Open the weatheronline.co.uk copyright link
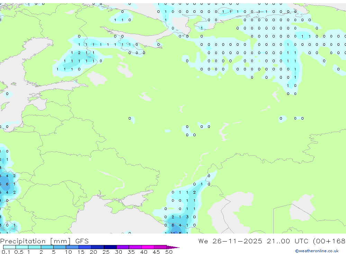Image resolution: width=346 pixels, height=254 pixels. click(x=317, y=251)
